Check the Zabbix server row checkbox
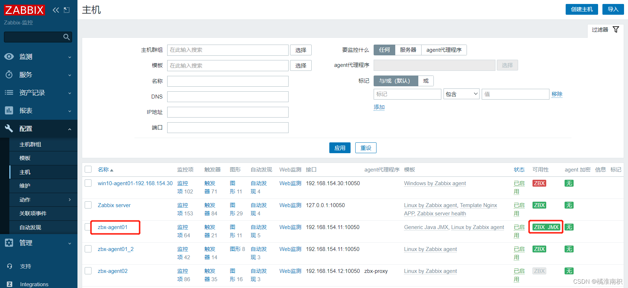628x288 pixels. [x=88, y=205]
